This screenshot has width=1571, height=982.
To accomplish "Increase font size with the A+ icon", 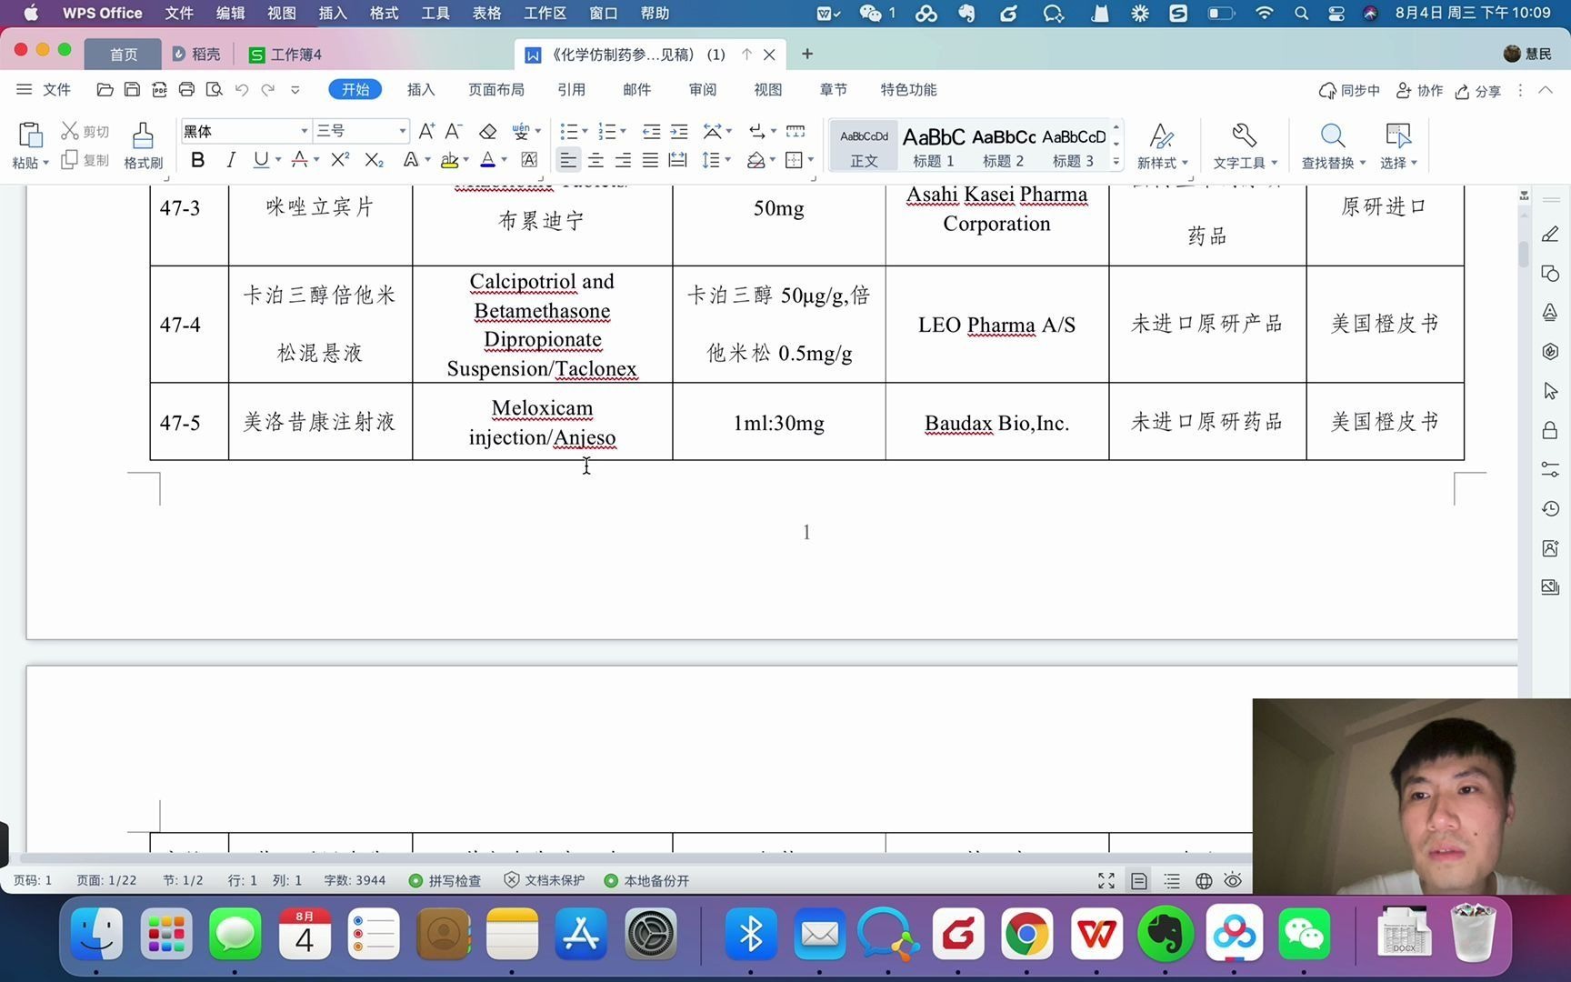I will pos(426,131).
